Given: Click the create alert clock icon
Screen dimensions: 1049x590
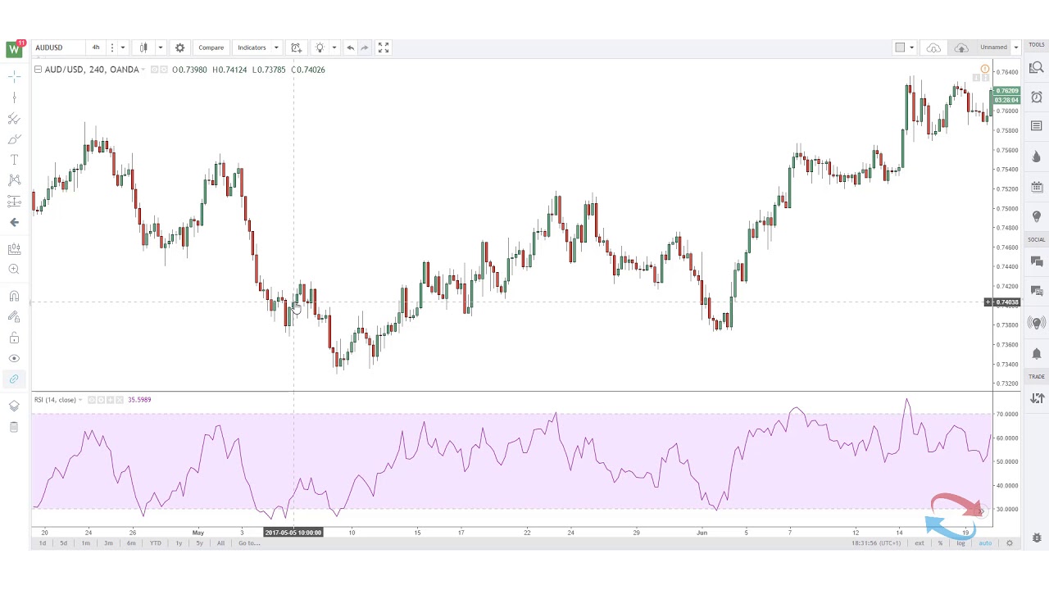Looking at the screenshot, I should click(297, 48).
